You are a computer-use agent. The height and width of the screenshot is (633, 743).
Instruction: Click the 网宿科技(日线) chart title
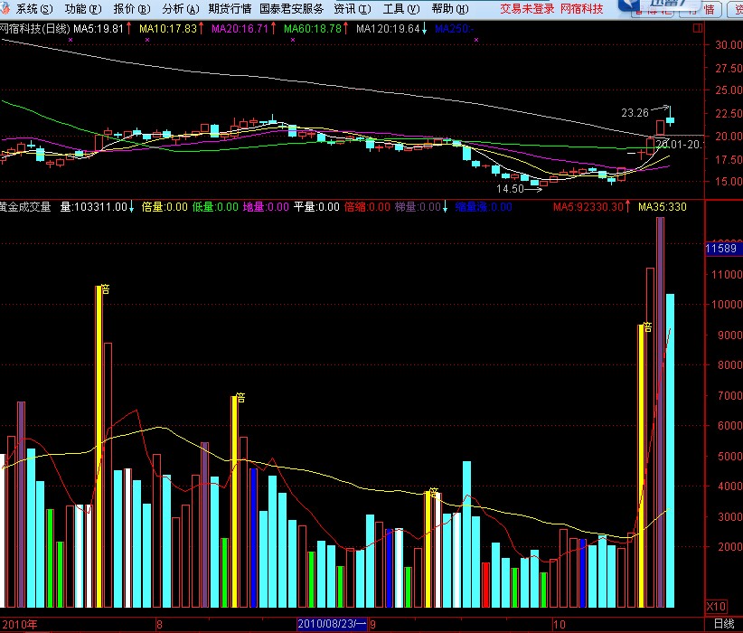click(35, 29)
